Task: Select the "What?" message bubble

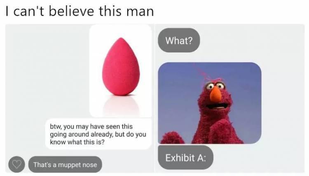Action: pos(179,41)
